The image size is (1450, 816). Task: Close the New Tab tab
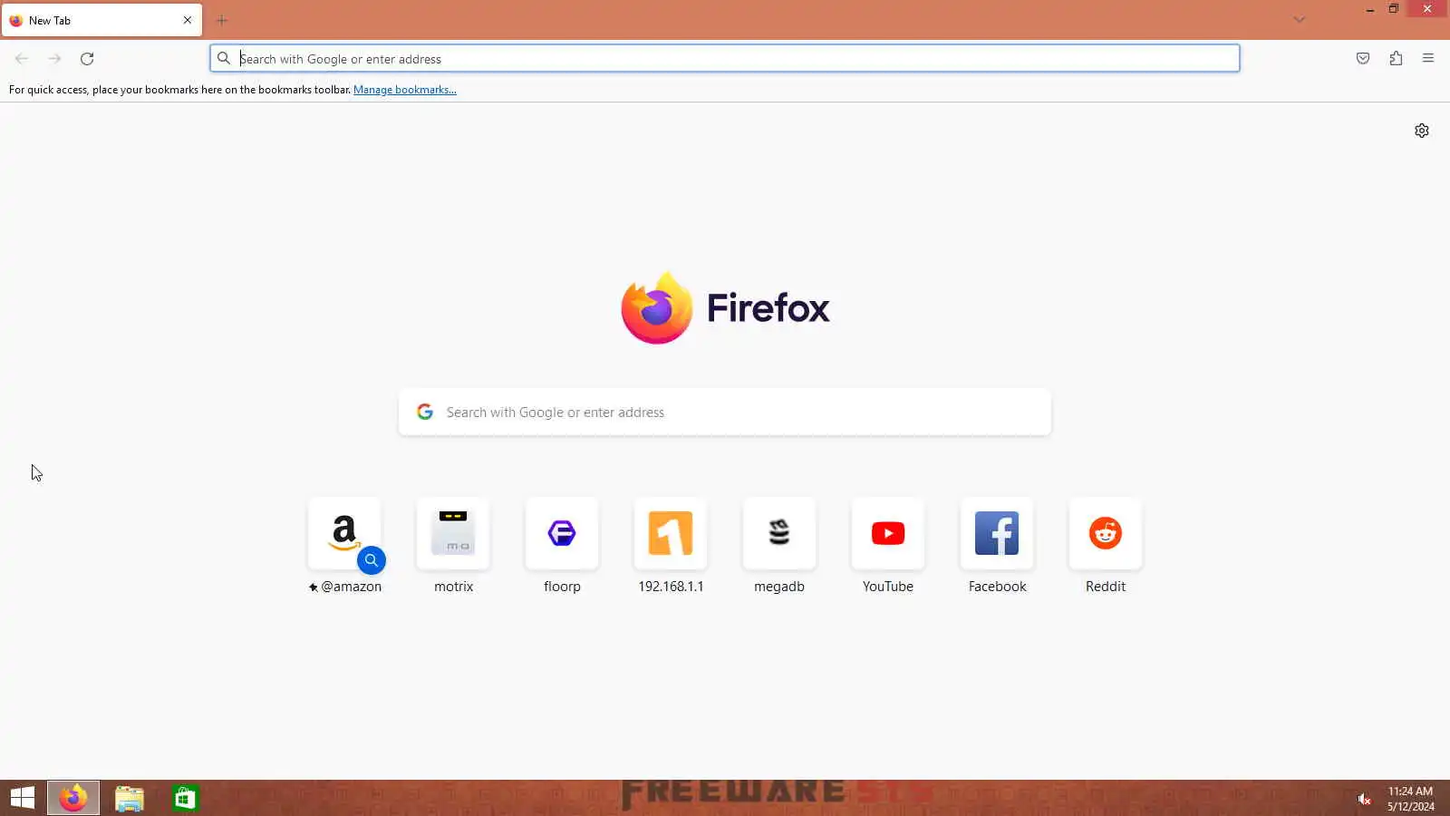pos(188,20)
